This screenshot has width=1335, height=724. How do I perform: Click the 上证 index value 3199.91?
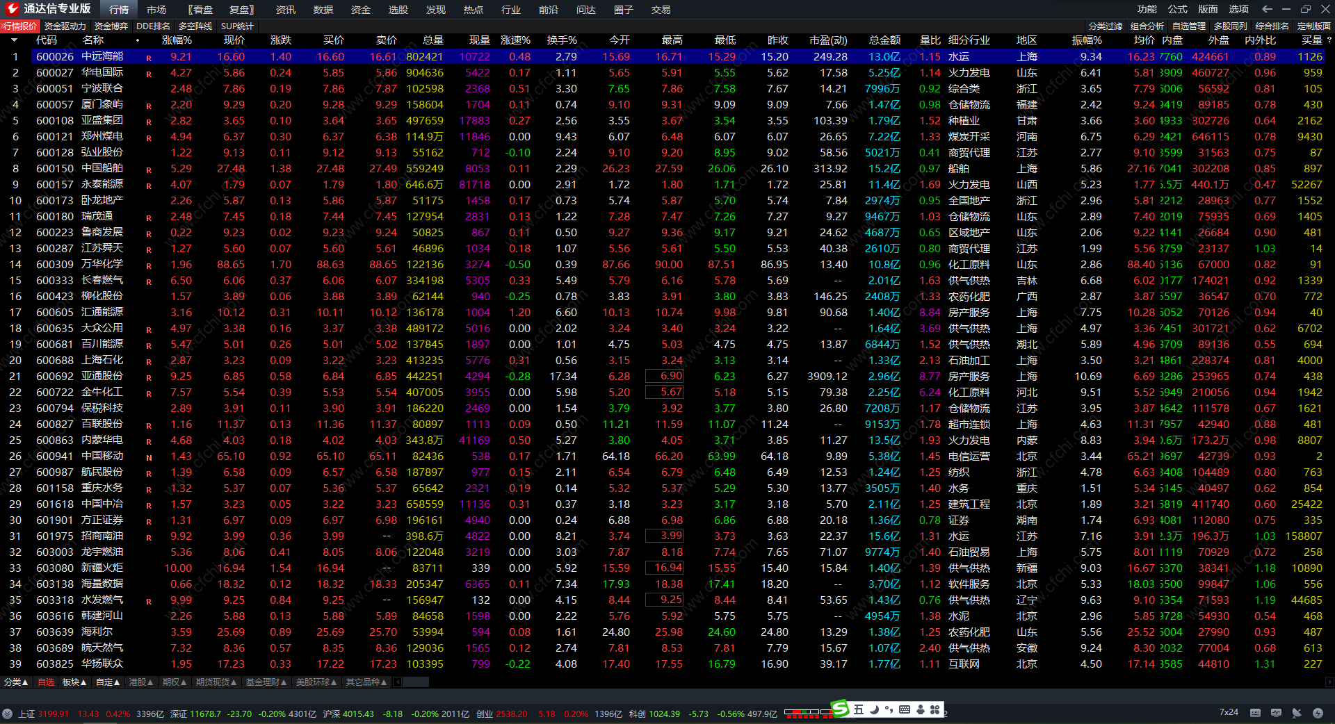pos(54,714)
